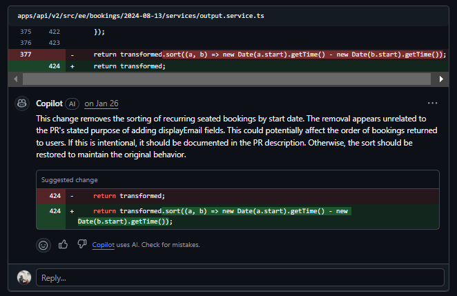
Task: Click the right scroll arrow of diff
Action: click(441, 79)
